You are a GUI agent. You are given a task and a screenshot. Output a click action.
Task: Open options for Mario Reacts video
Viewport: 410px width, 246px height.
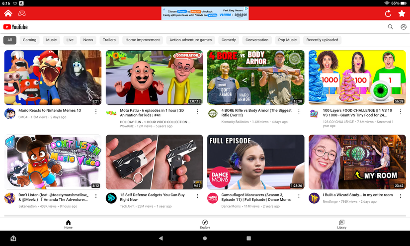[96, 112]
